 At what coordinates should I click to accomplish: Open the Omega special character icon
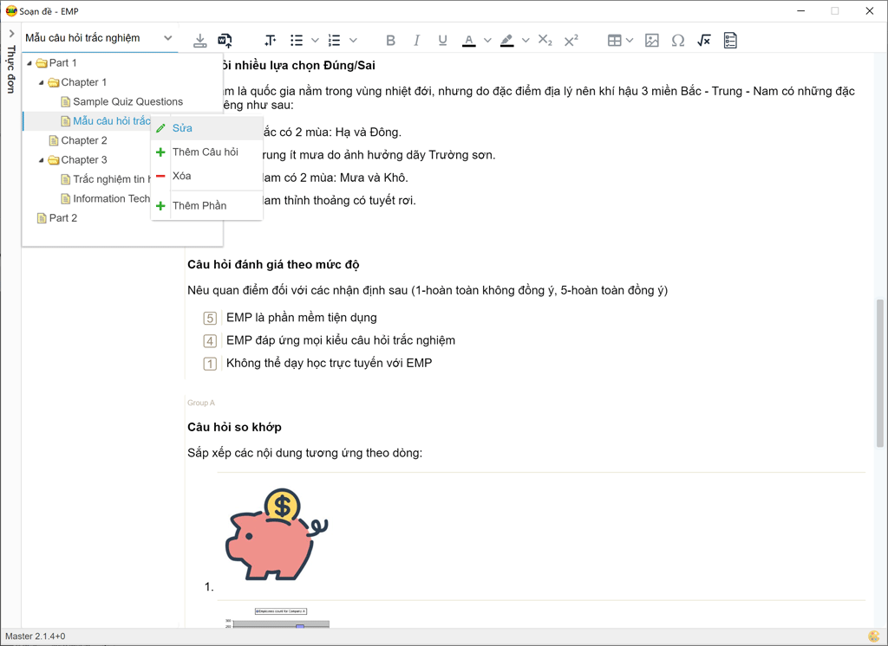coord(678,40)
